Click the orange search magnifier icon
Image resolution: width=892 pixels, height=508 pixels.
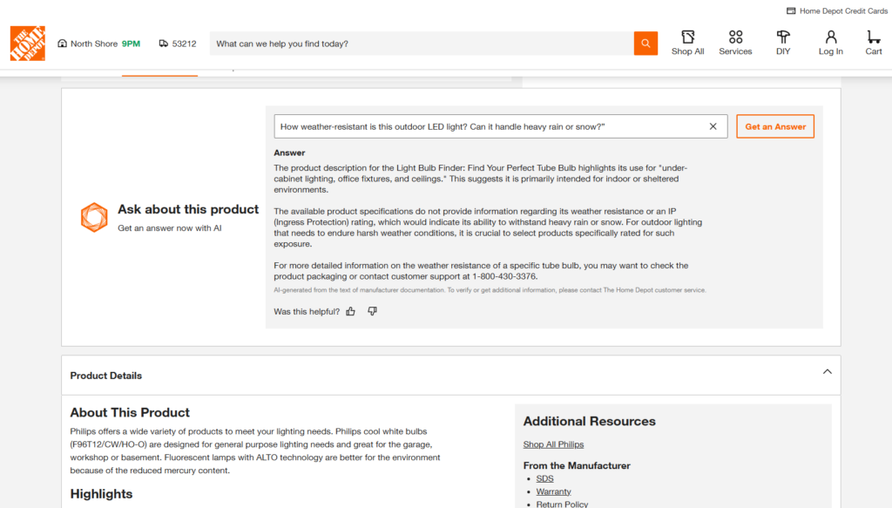coord(645,43)
